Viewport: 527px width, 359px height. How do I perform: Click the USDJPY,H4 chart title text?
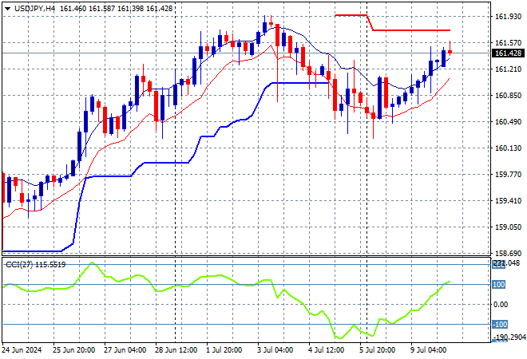point(34,9)
